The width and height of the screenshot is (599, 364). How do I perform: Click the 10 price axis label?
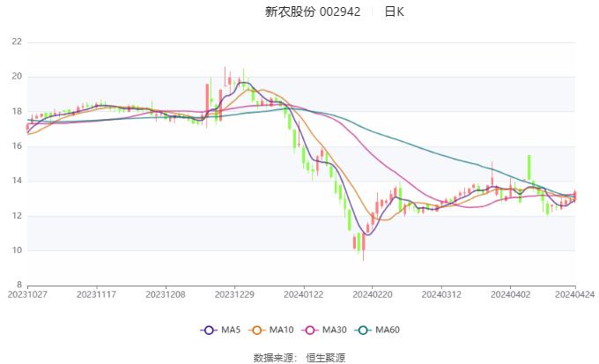coord(18,251)
